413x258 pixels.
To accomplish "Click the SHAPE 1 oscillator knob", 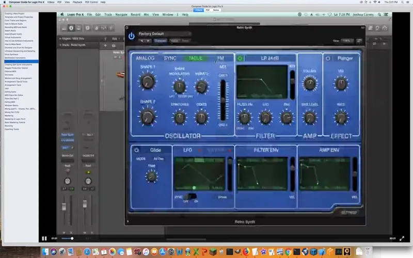I will click(x=148, y=81).
